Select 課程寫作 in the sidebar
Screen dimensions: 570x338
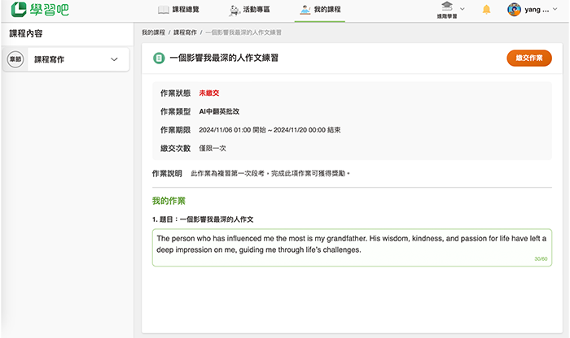click(x=50, y=59)
